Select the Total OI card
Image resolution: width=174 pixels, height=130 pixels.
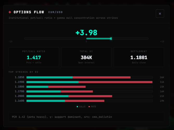click(x=86, y=57)
